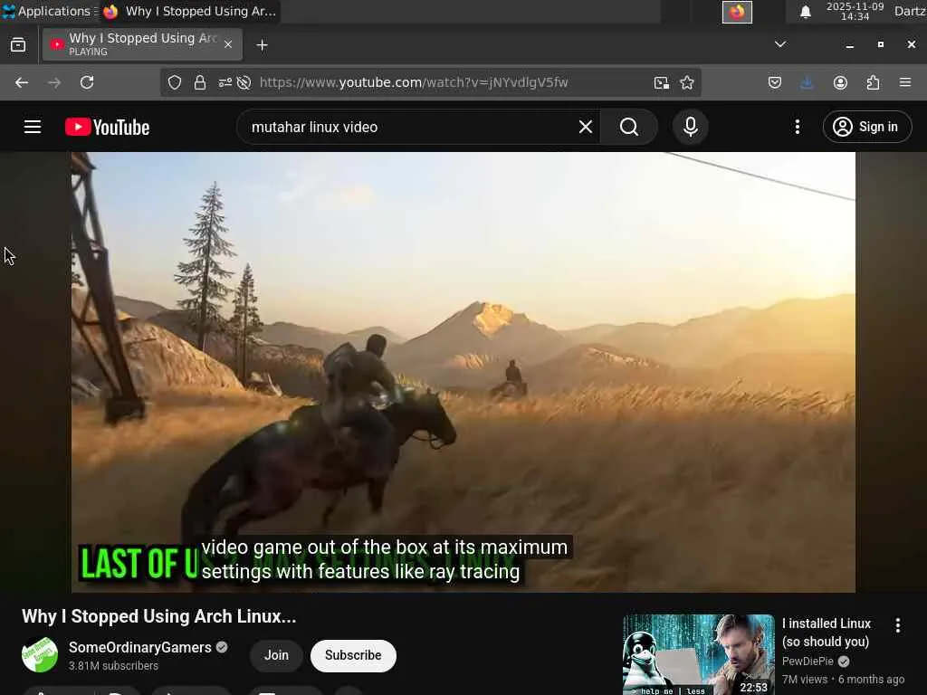View site security via padlock icon
The width and height of the screenshot is (927, 695).
coord(200,82)
